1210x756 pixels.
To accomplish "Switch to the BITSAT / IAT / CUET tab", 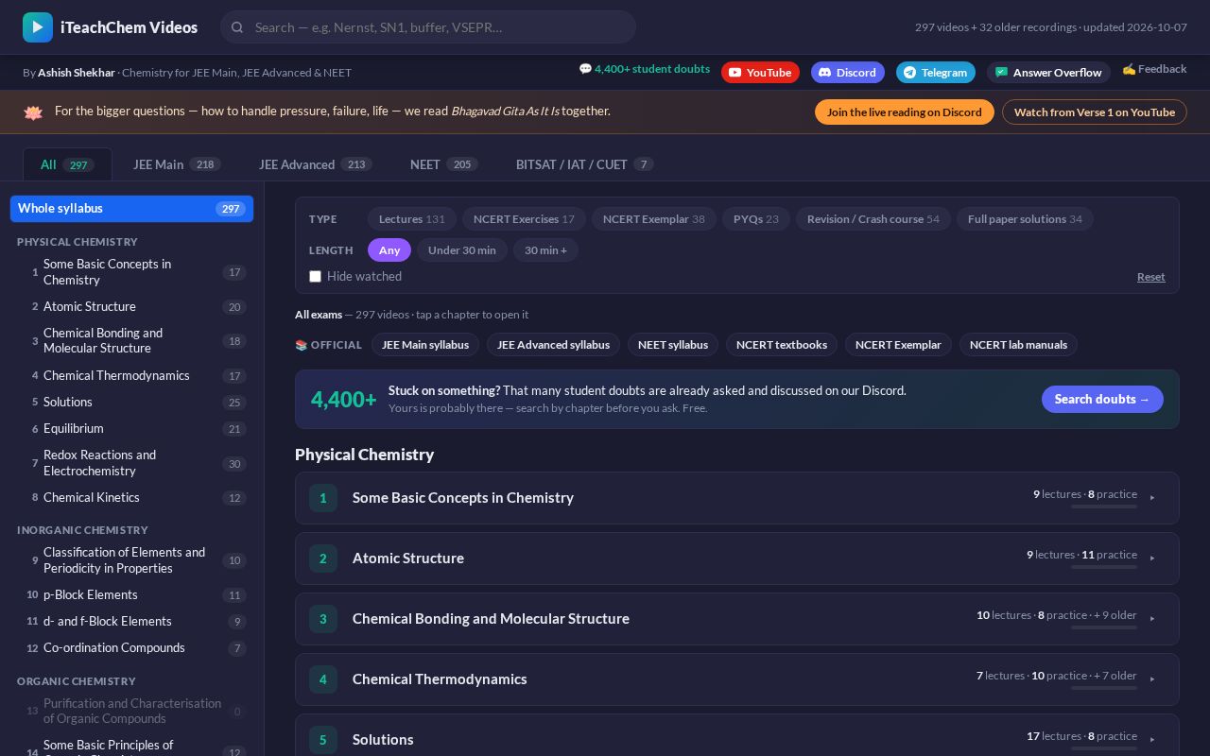I will [x=584, y=164].
